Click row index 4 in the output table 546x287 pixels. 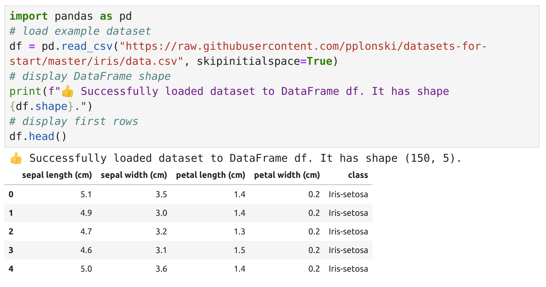[x=11, y=269]
